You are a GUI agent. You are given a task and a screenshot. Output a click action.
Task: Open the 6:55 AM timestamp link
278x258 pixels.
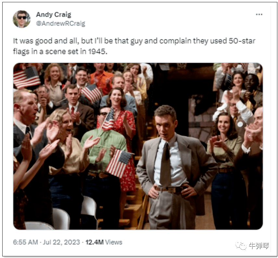25,242
